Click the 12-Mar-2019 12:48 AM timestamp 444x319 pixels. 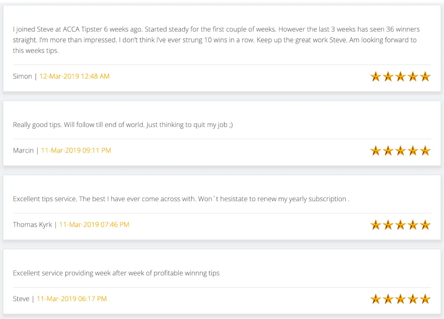(74, 76)
